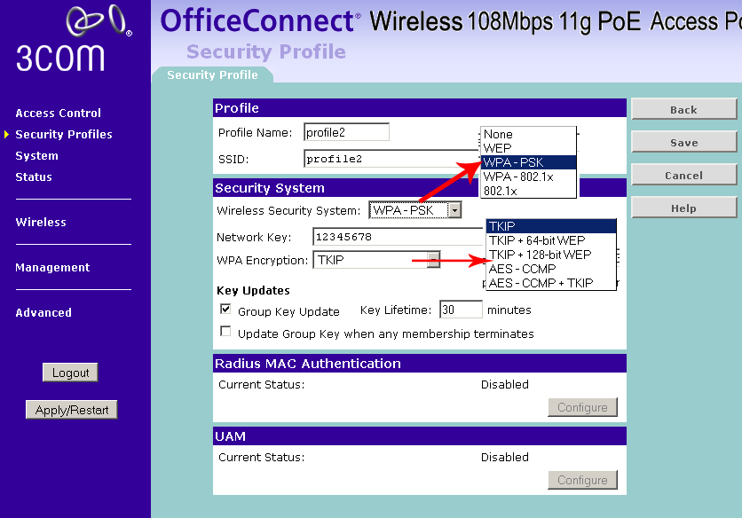Click the SSID input field
Image resolution: width=742 pixels, height=518 pixels.
(391, 159)
